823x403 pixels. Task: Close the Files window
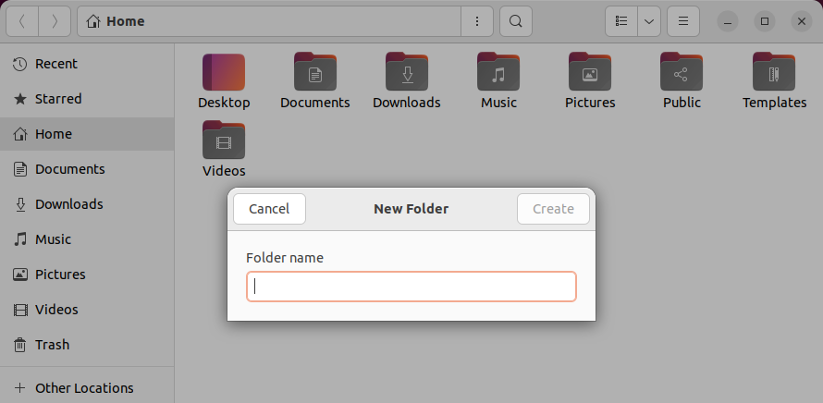click(x=802, y=21)
